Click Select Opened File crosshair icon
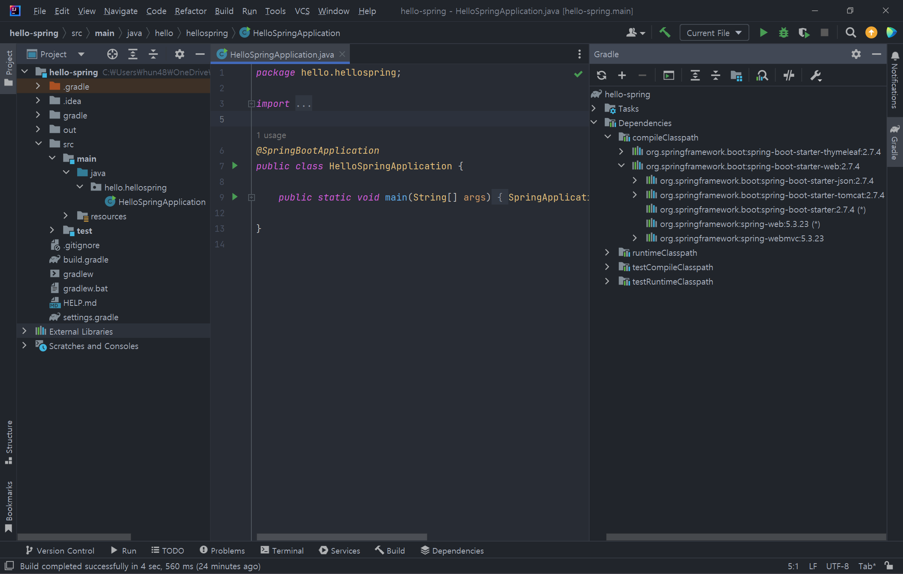This screenshot has height=574, width=903. (x=112, y=54)
